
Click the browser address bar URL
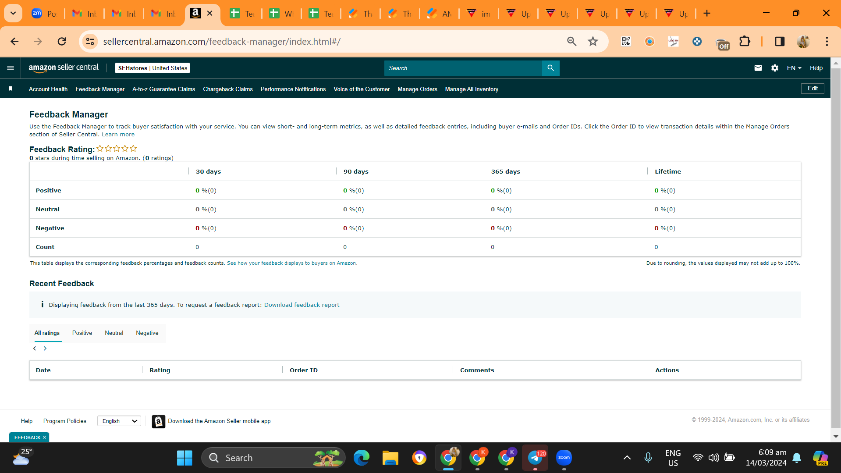(x=222, y=41)
